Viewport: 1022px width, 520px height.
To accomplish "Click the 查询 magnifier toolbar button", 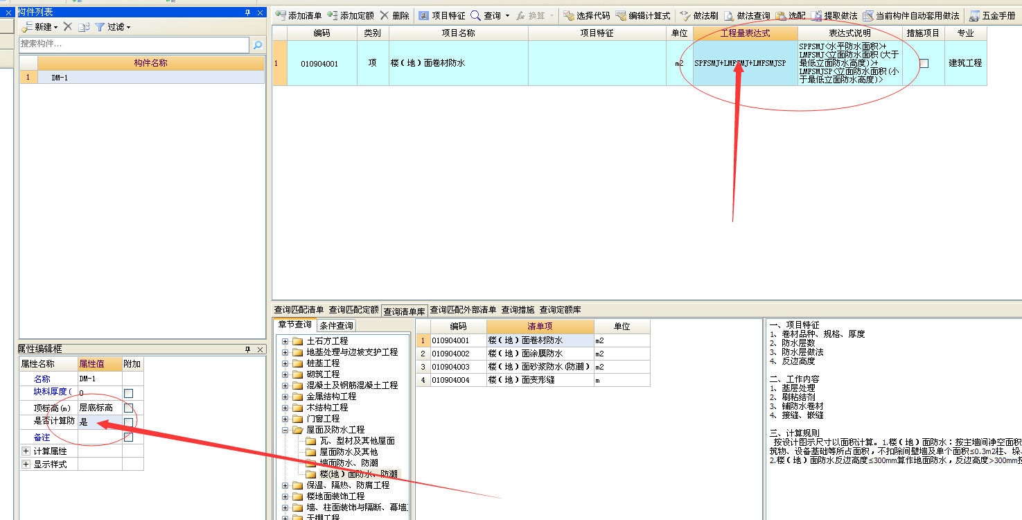I will click(486, 15).
